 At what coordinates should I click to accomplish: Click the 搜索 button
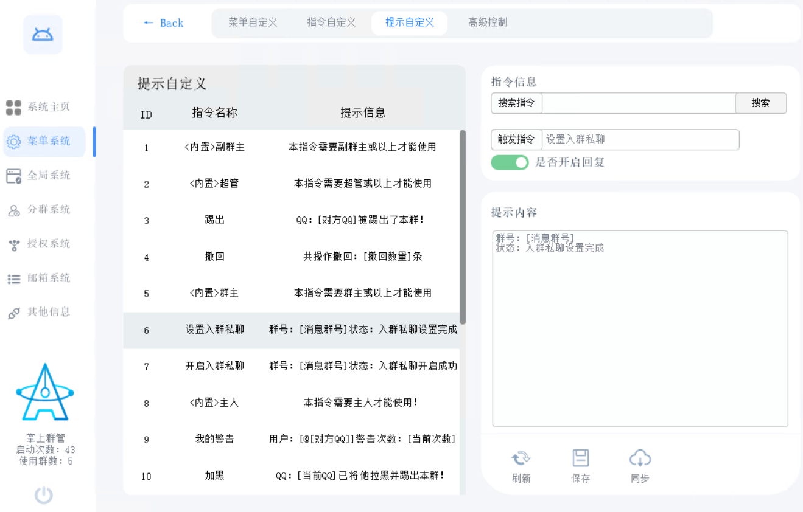761,103
